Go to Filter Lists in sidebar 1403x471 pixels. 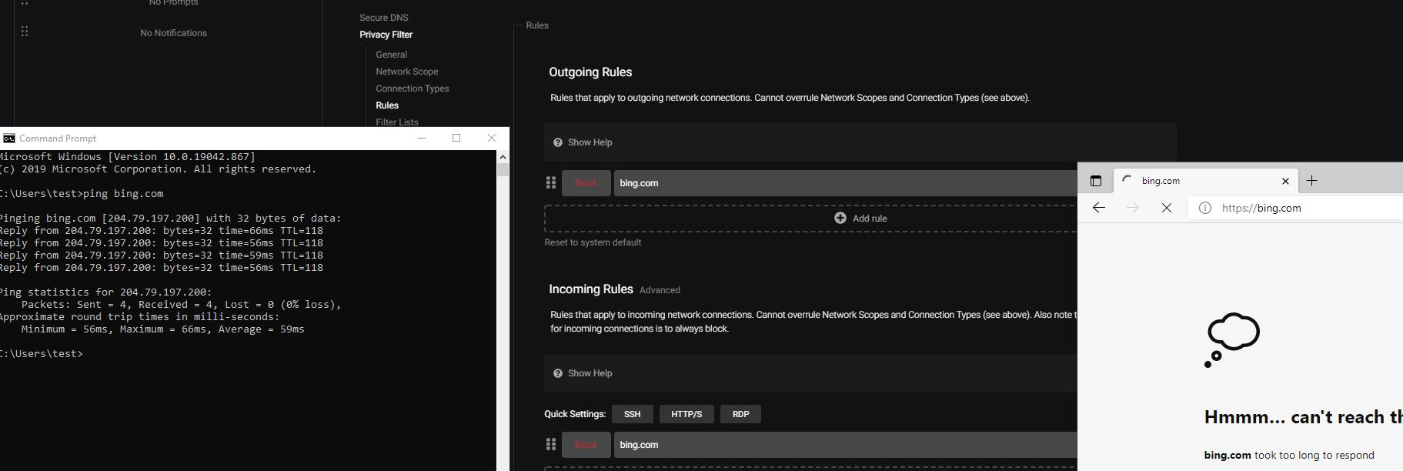(397, 122)
